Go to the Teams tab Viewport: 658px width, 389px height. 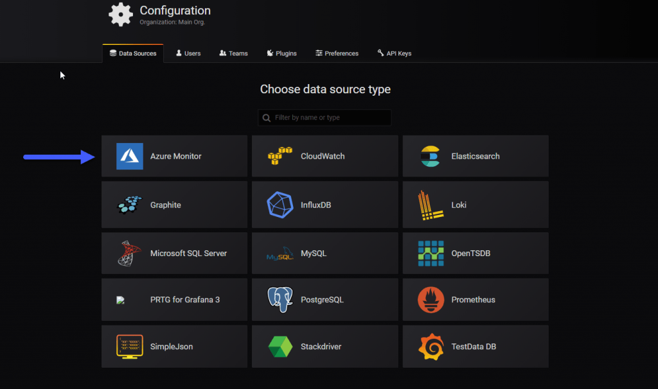(233, 53)
